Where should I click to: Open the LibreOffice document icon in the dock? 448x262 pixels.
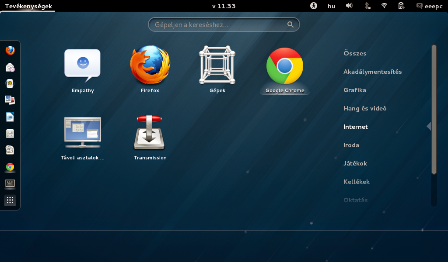point(10,117)
